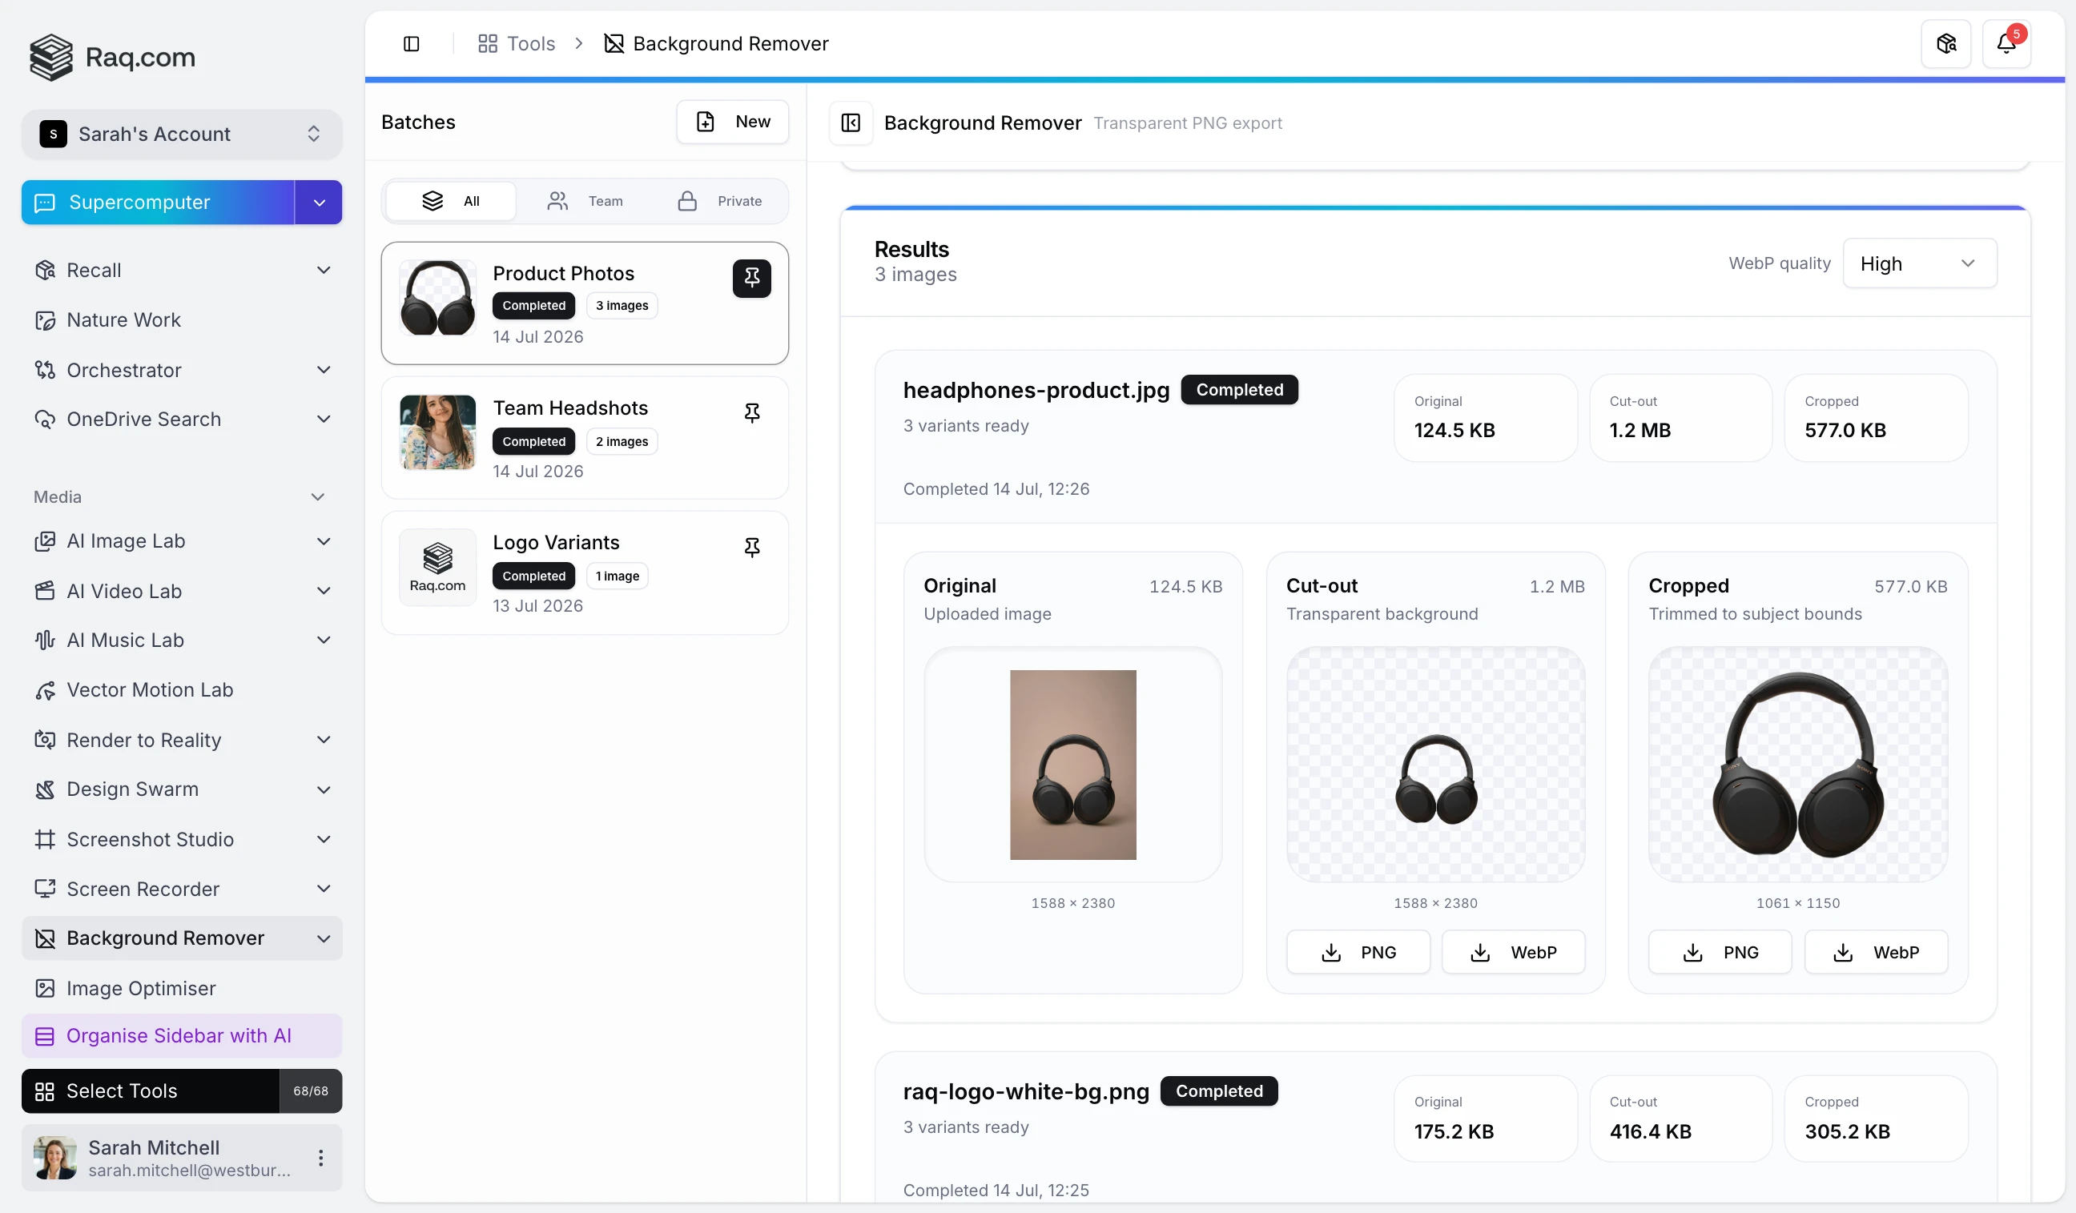The height and width of the screenshot is (1213, 2076).
Task: Open Sarah's Account switcher
Action: point(181,134)
